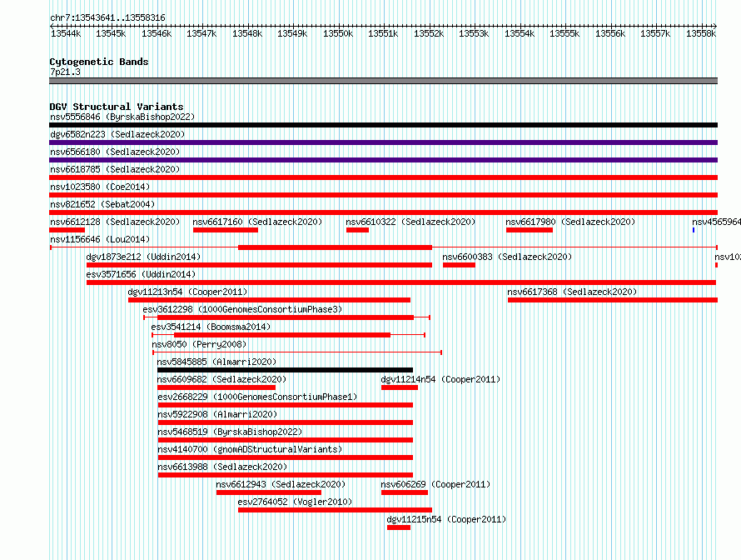Viewport: 741px width, 560px height.
Task: Open esv3541214 (Boomsma2014) variant
Action: (x=211, y=327)
